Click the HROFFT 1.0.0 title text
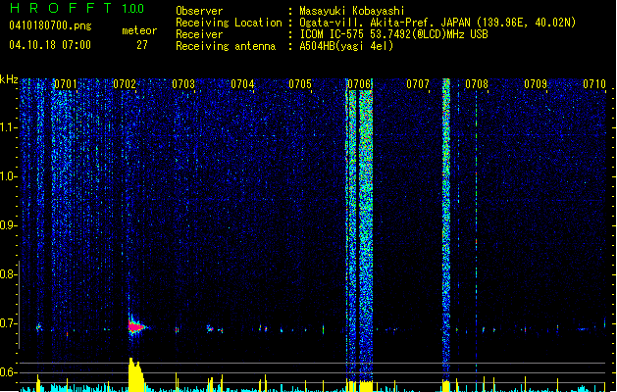Screen dimensions: 617x392 click(77, 8)
